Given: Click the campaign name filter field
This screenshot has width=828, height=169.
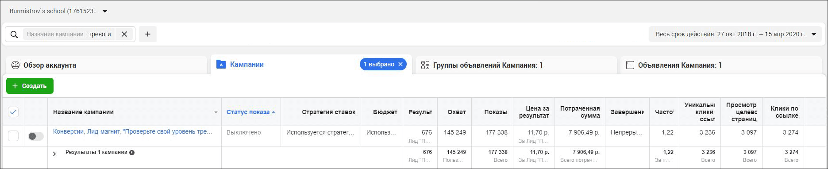Looking at the screenshot, I should tap(69, 34).
